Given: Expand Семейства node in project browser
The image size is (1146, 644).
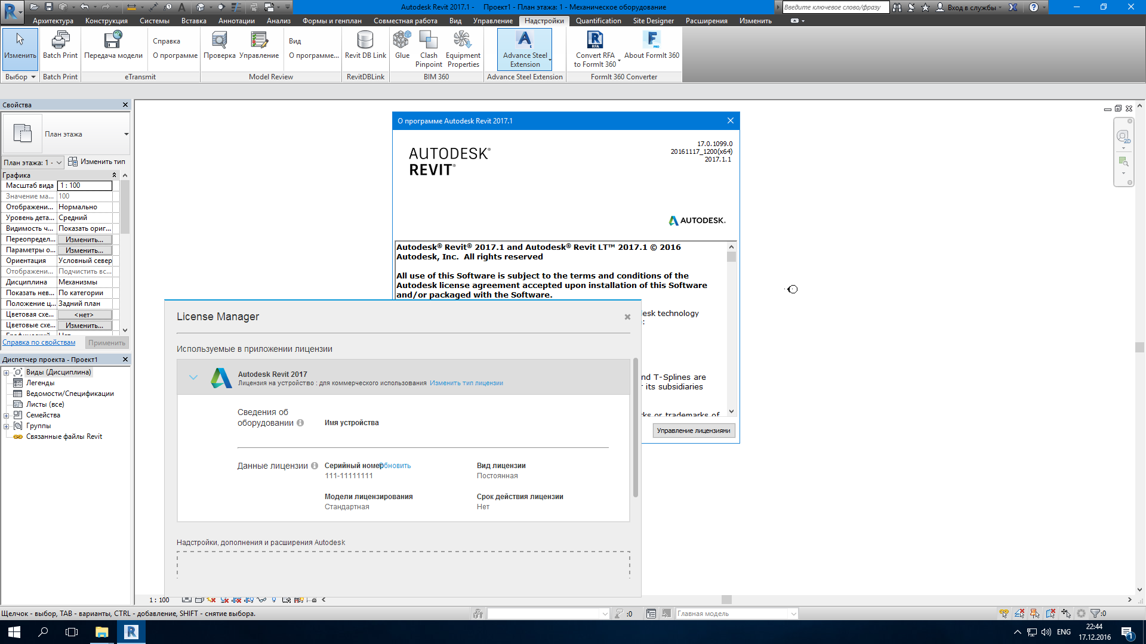Looking at the screenshot, I should pos(7,416).
